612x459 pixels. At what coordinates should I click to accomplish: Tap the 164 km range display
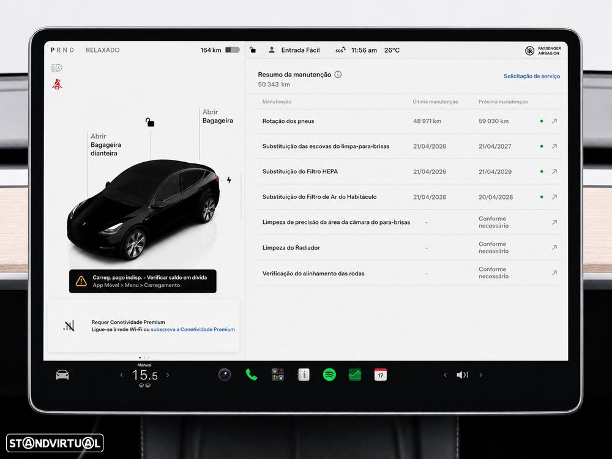(x=211, y=50)
